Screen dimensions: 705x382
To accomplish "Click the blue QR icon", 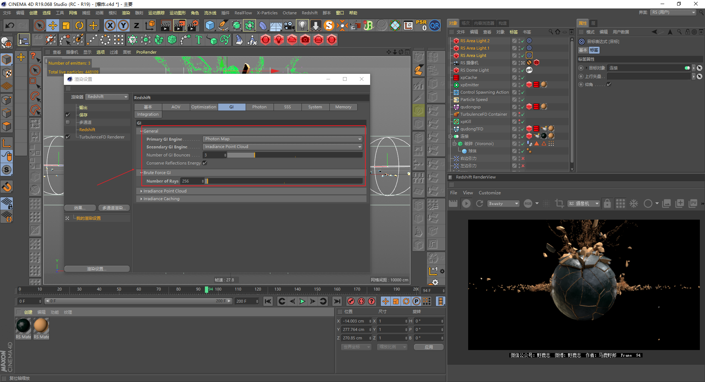I will (435, 25).
